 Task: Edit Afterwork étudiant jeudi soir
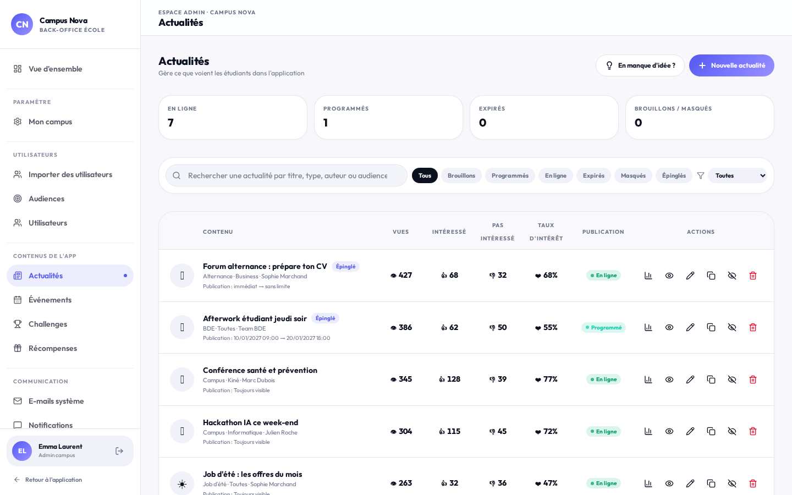click(690, 327)
